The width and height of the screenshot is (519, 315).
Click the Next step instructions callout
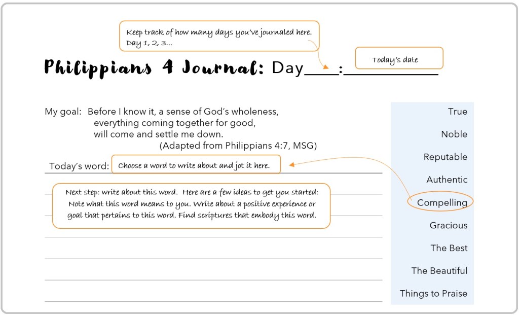click(x=192, y=204)
